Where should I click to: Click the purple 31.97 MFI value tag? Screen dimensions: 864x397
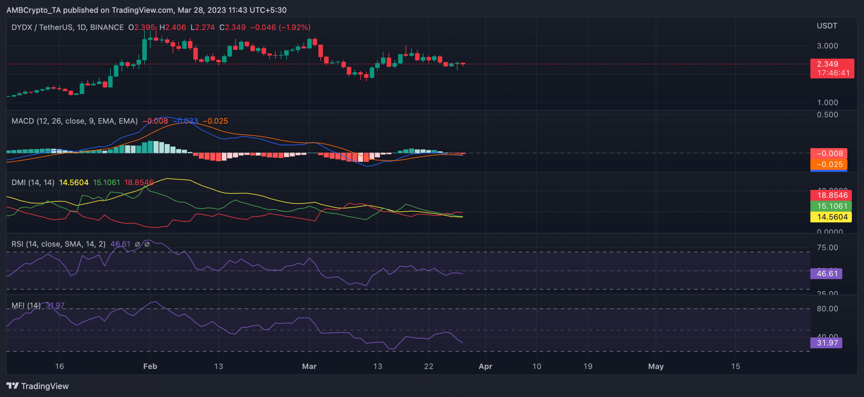tap(826, 343)
